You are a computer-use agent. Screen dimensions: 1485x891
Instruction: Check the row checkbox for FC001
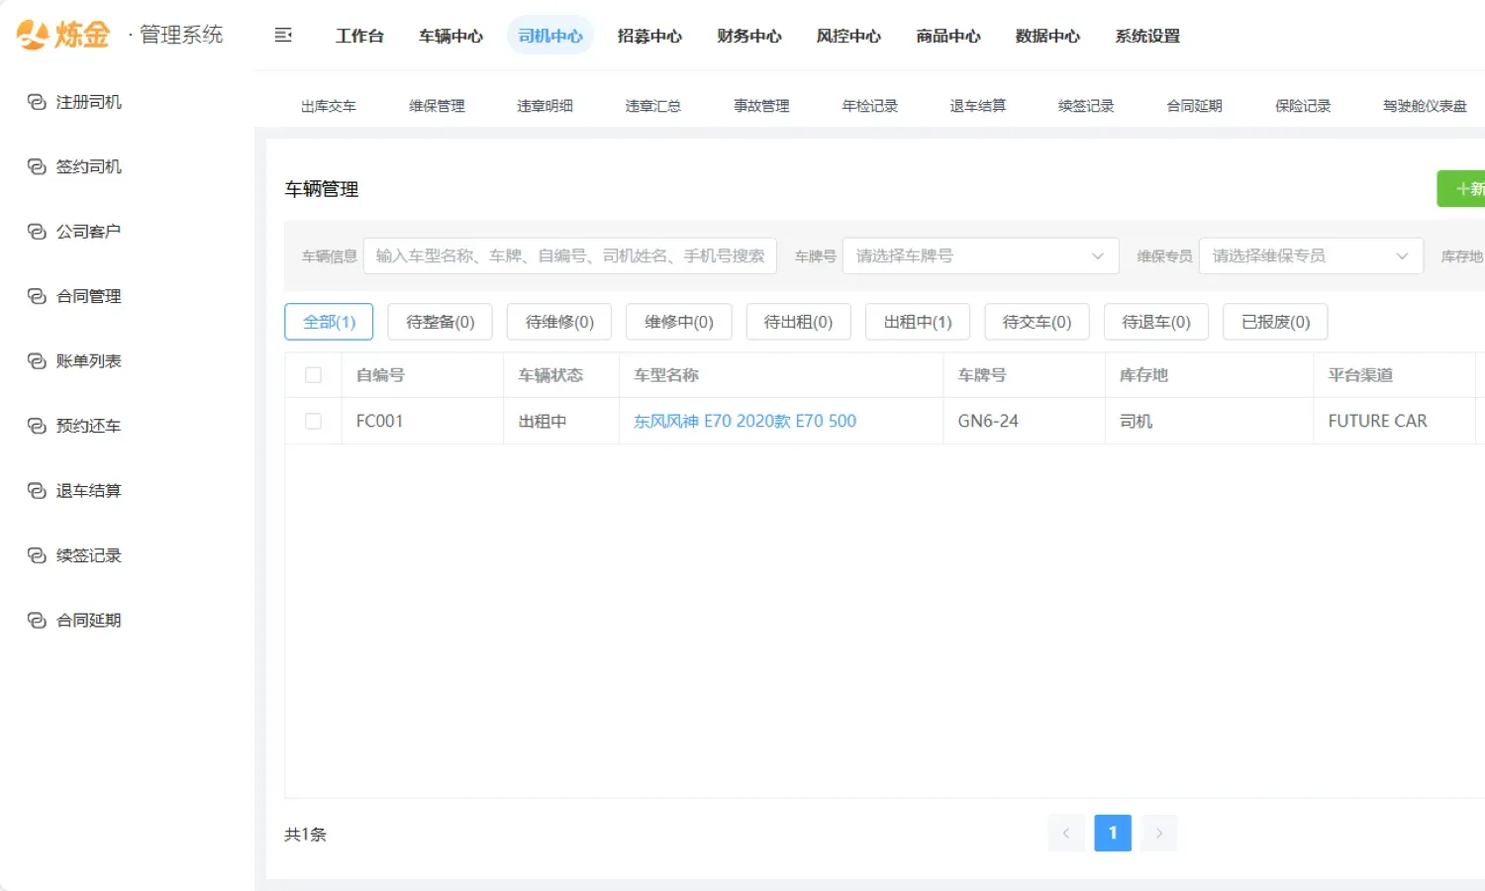pyautogui.click(x=313, y=421)
